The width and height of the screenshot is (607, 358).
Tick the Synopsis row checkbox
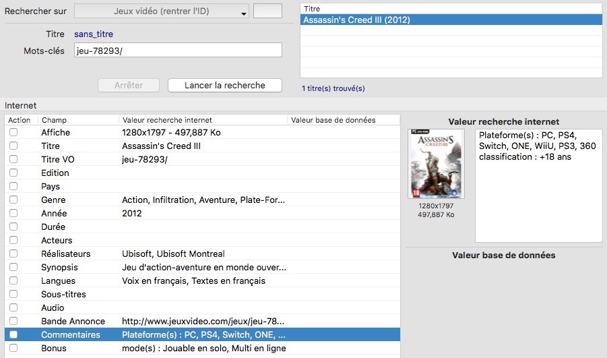tap(13, 268)
